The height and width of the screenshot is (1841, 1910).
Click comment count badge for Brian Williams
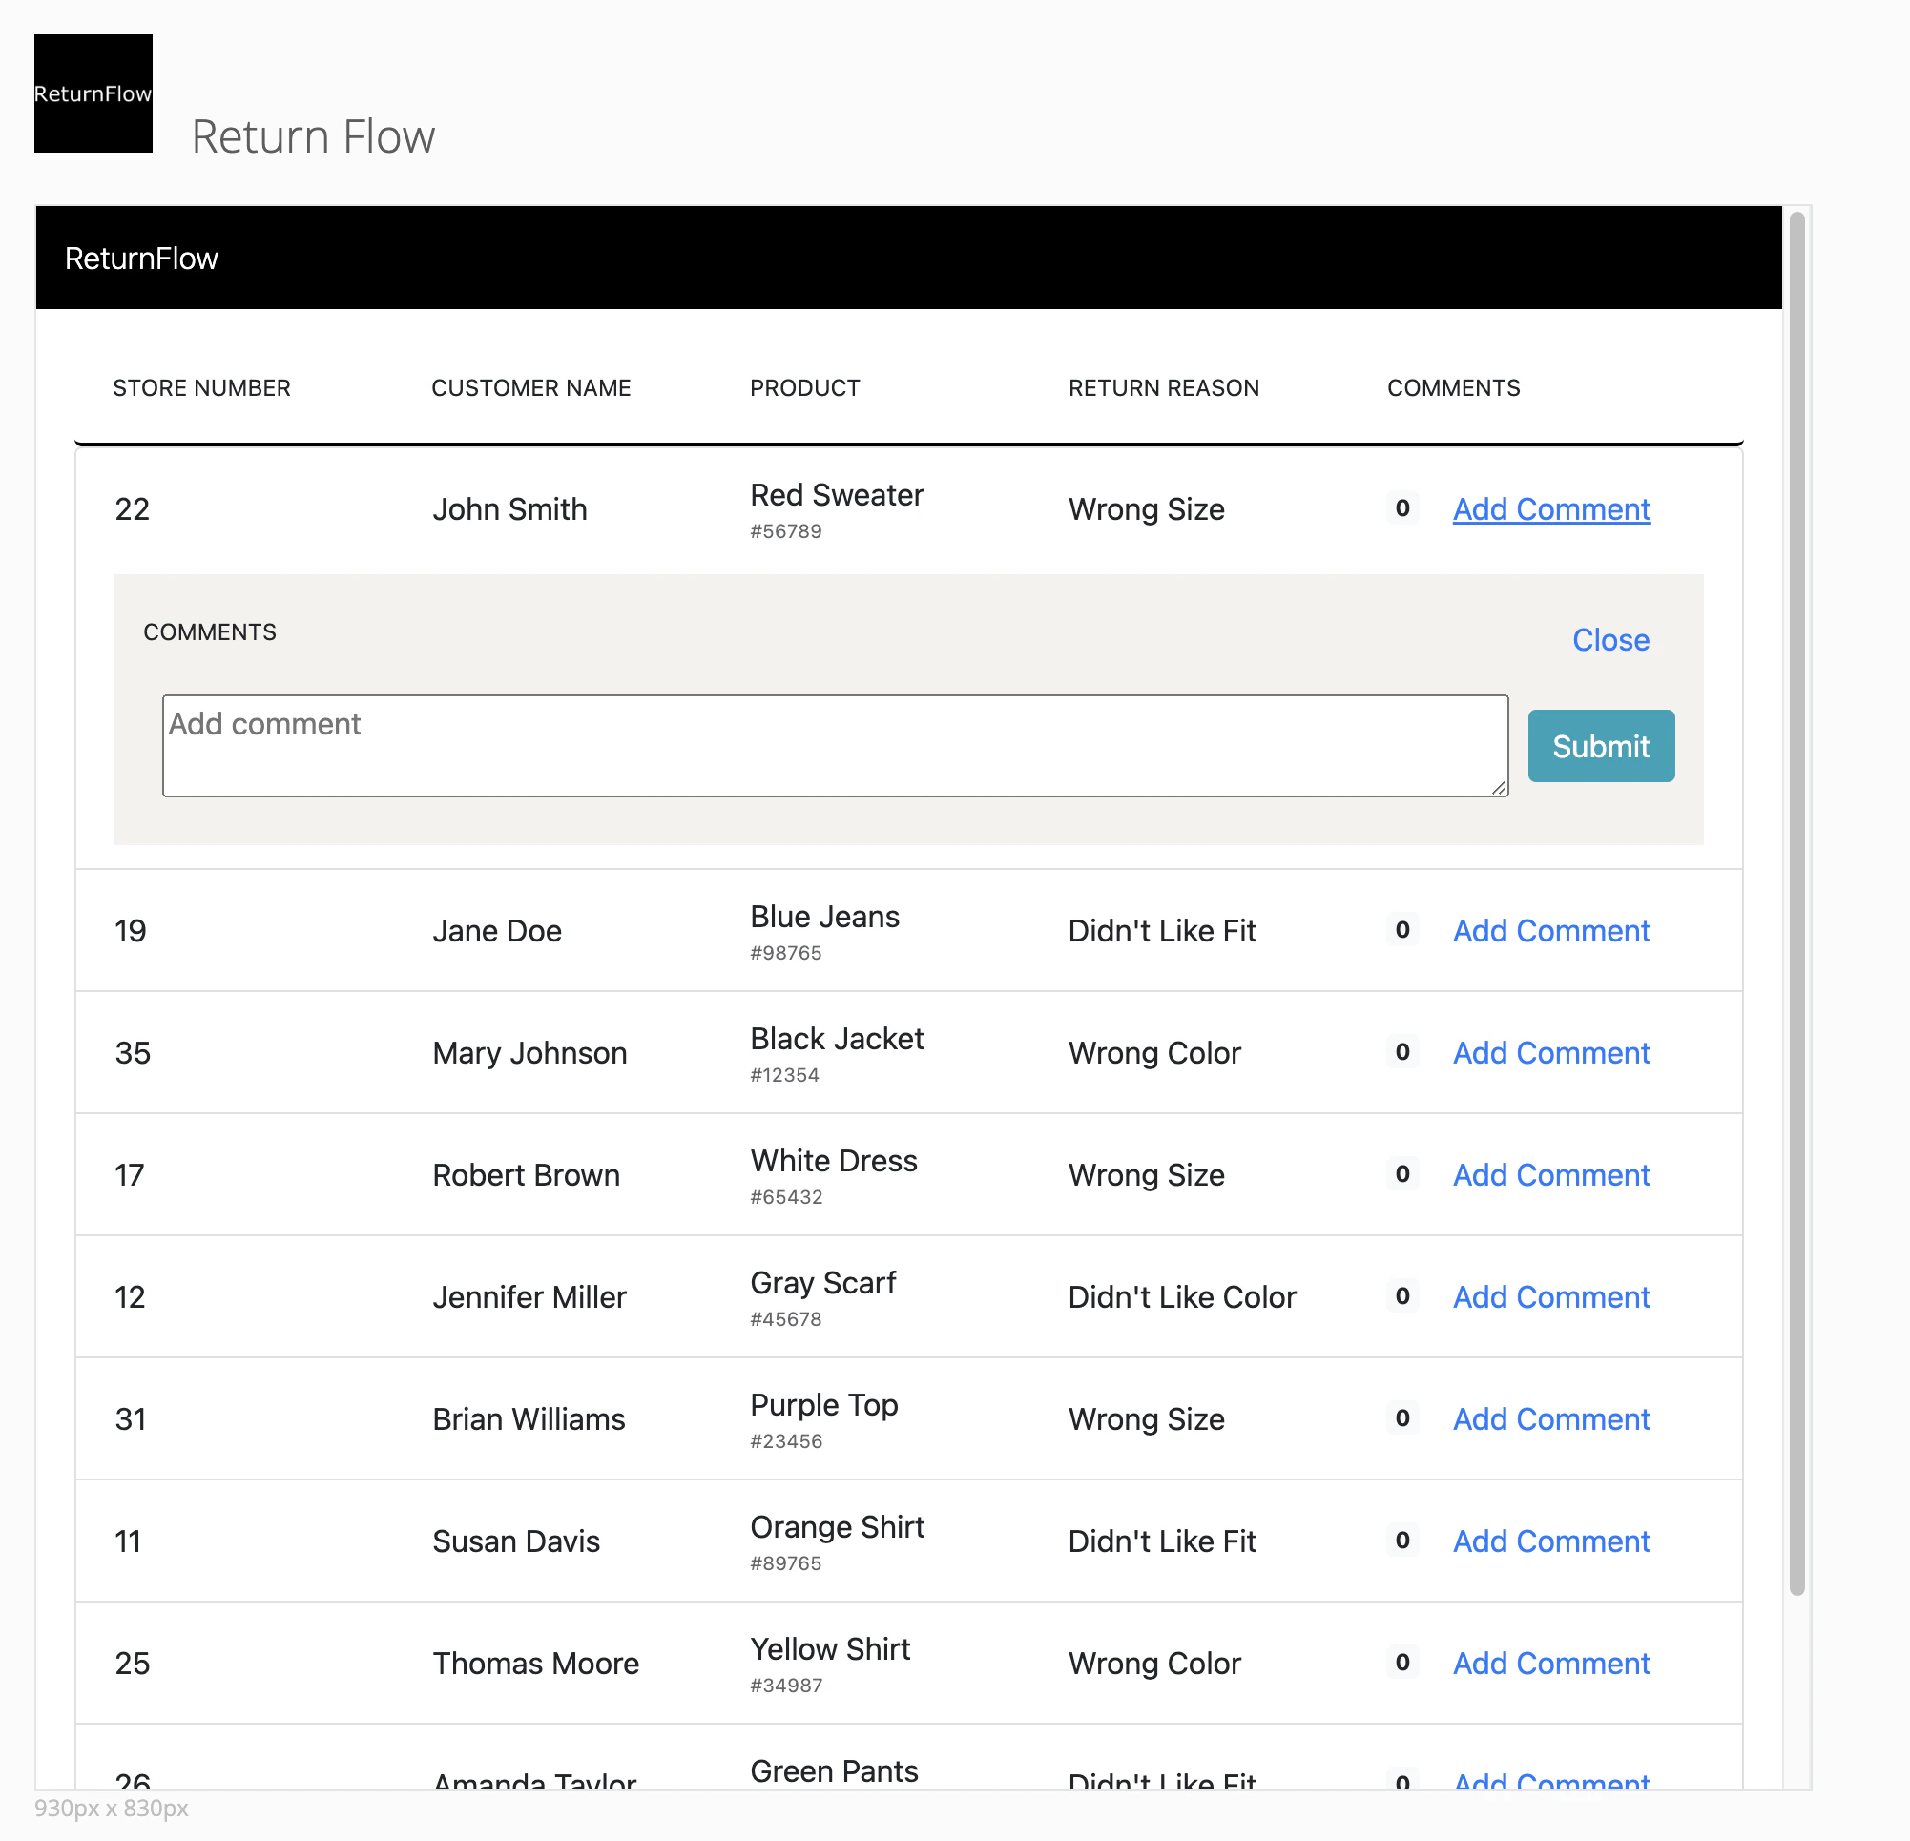click(1401, 1418)
